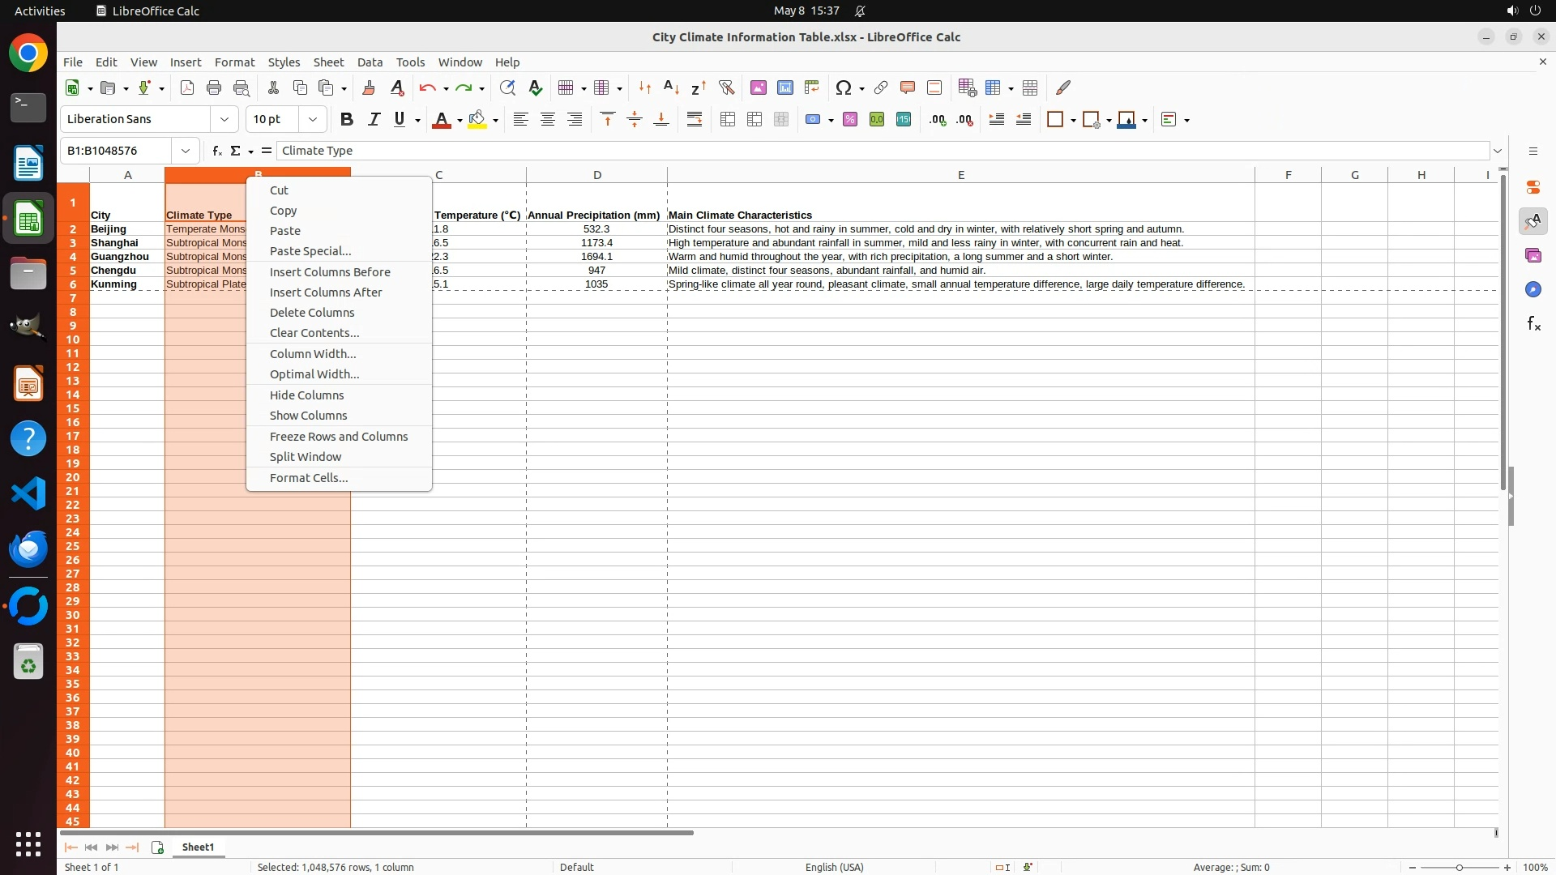Image resolution: width=1556 pixels, height=875 pixels.
Task: Click the Format as Percent icon
Action: click(x=850, y=119)
